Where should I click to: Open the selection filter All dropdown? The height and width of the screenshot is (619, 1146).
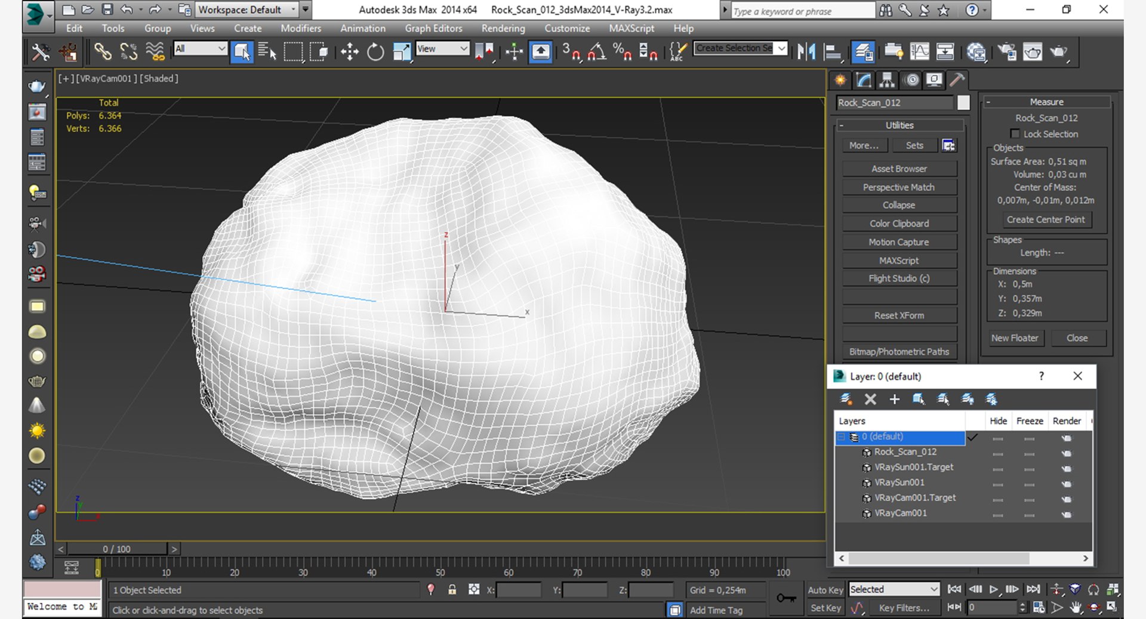point(200,49)
